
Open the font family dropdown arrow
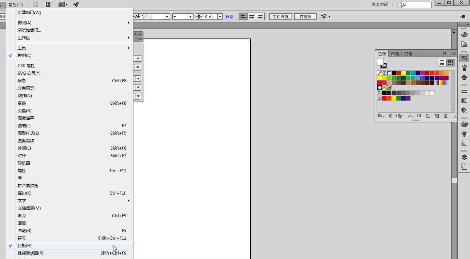pyautogui.click(x=167, y=16)
